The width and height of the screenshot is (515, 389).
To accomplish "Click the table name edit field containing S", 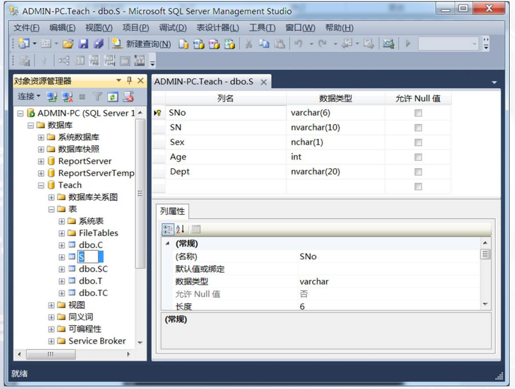I will tap(88, 257).
